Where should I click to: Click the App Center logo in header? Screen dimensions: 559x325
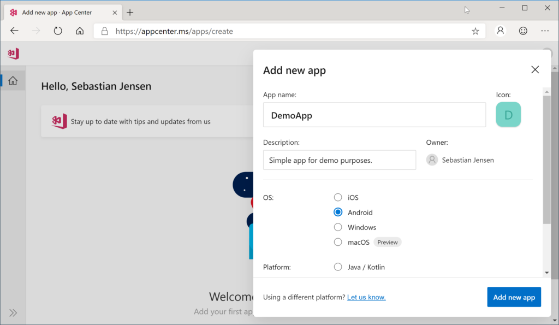pos(14,54)
